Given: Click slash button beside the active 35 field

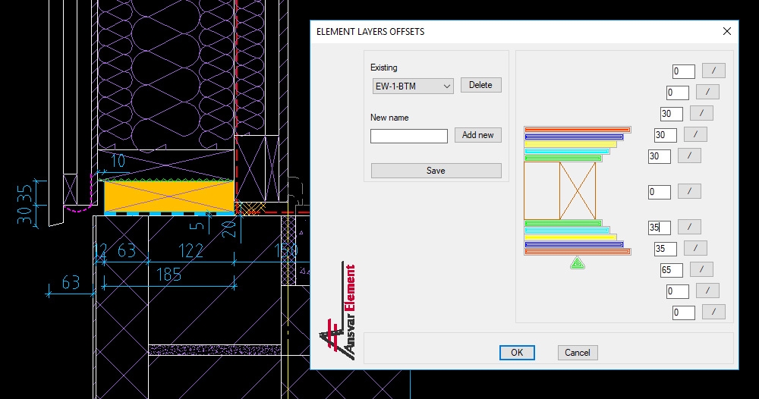Looking at the screenshot, I should [689, 226].
